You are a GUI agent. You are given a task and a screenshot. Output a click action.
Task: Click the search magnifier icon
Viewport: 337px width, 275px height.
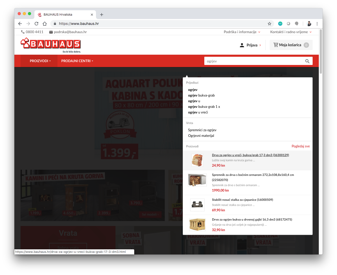(x=307, y=61)
